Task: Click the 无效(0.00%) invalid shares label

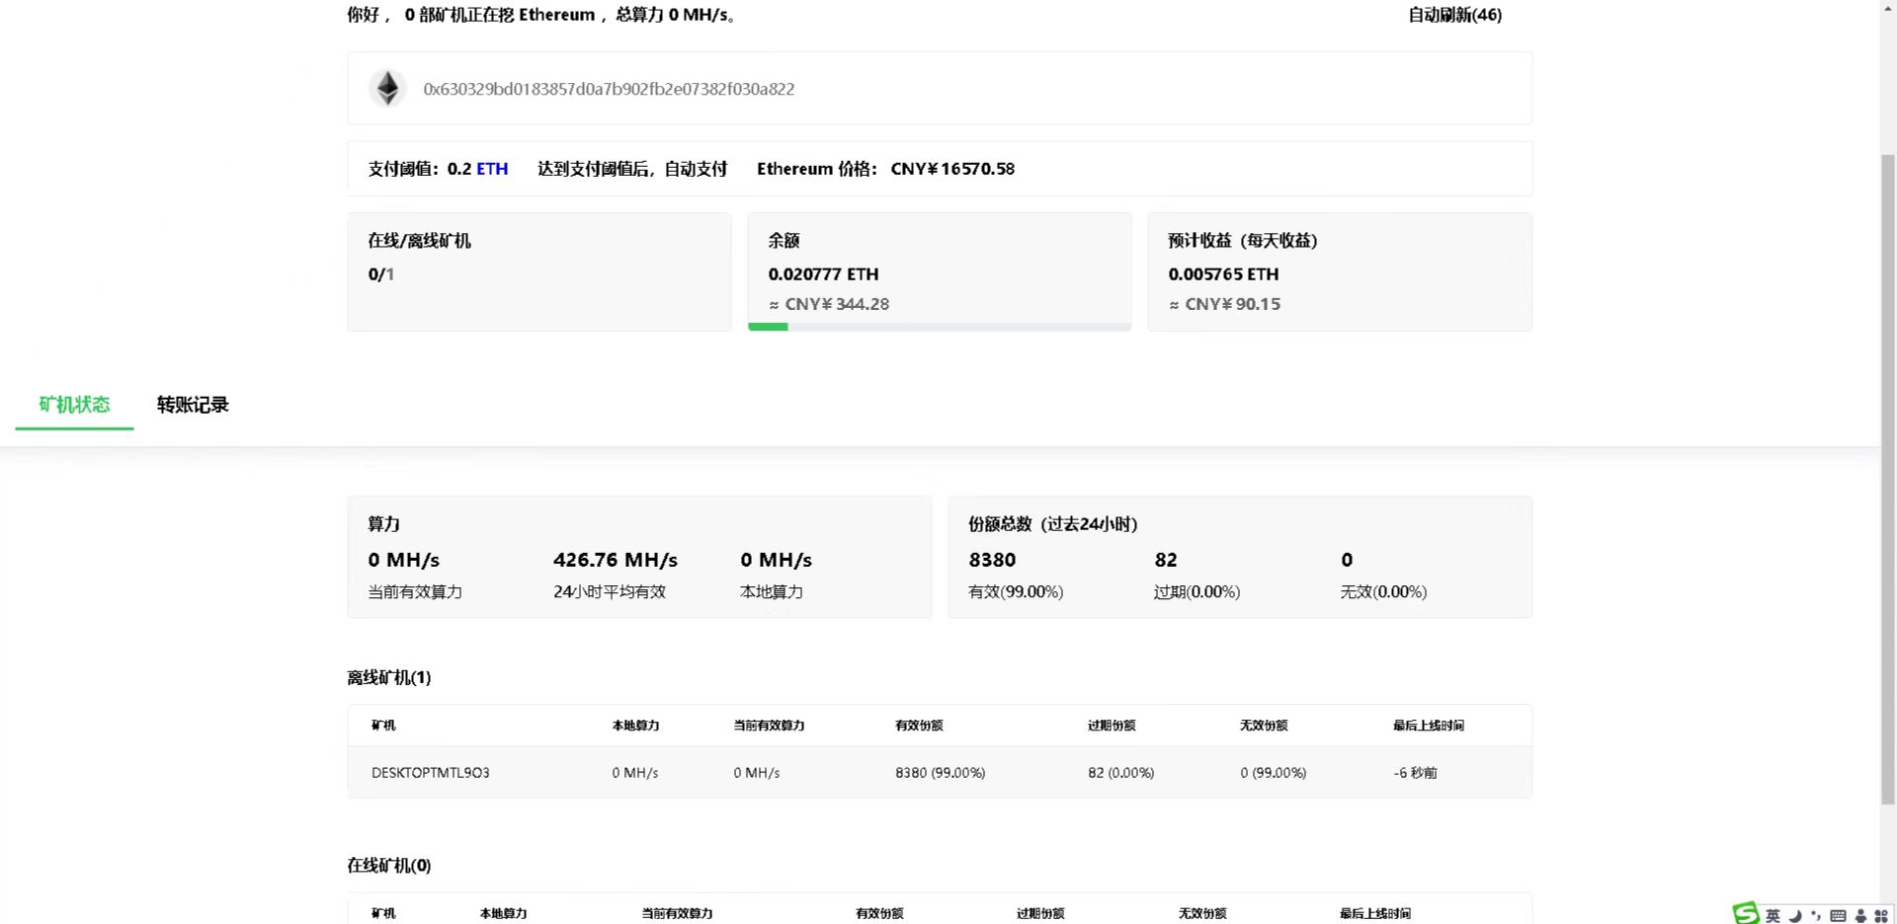Action: pyautogui.click(x=1383, y=592)
